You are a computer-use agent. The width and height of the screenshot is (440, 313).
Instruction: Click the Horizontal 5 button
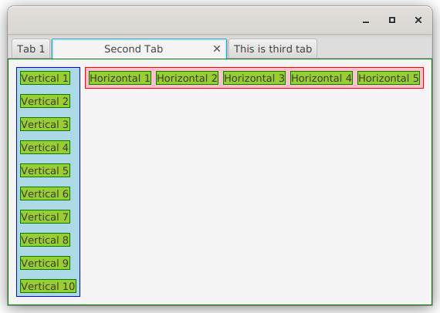click(388, 78)
